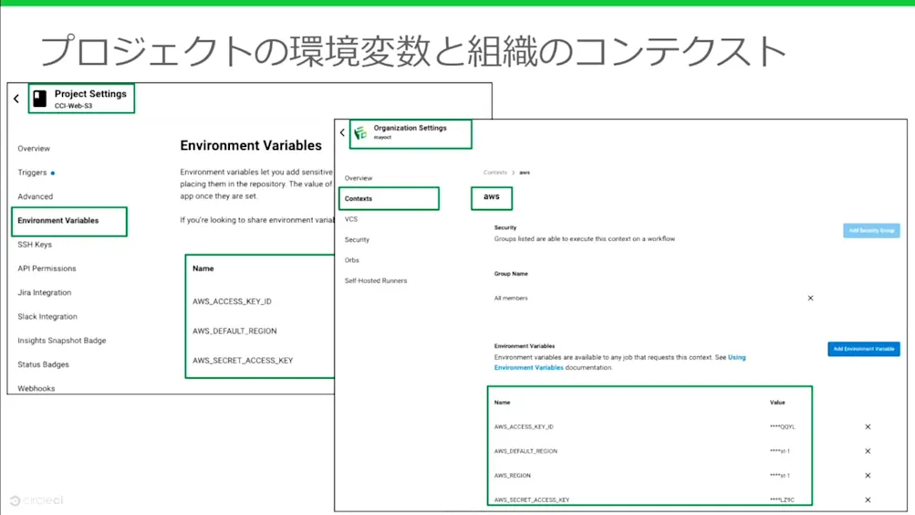Click AWS_DEFAULT_REGION in project variables list
Image resolution: width=915 pixels, height=515 pixels.
(234, 331)
